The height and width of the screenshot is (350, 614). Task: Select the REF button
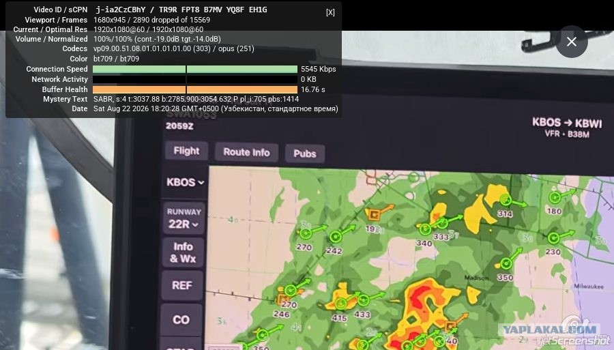coord(182,285)
